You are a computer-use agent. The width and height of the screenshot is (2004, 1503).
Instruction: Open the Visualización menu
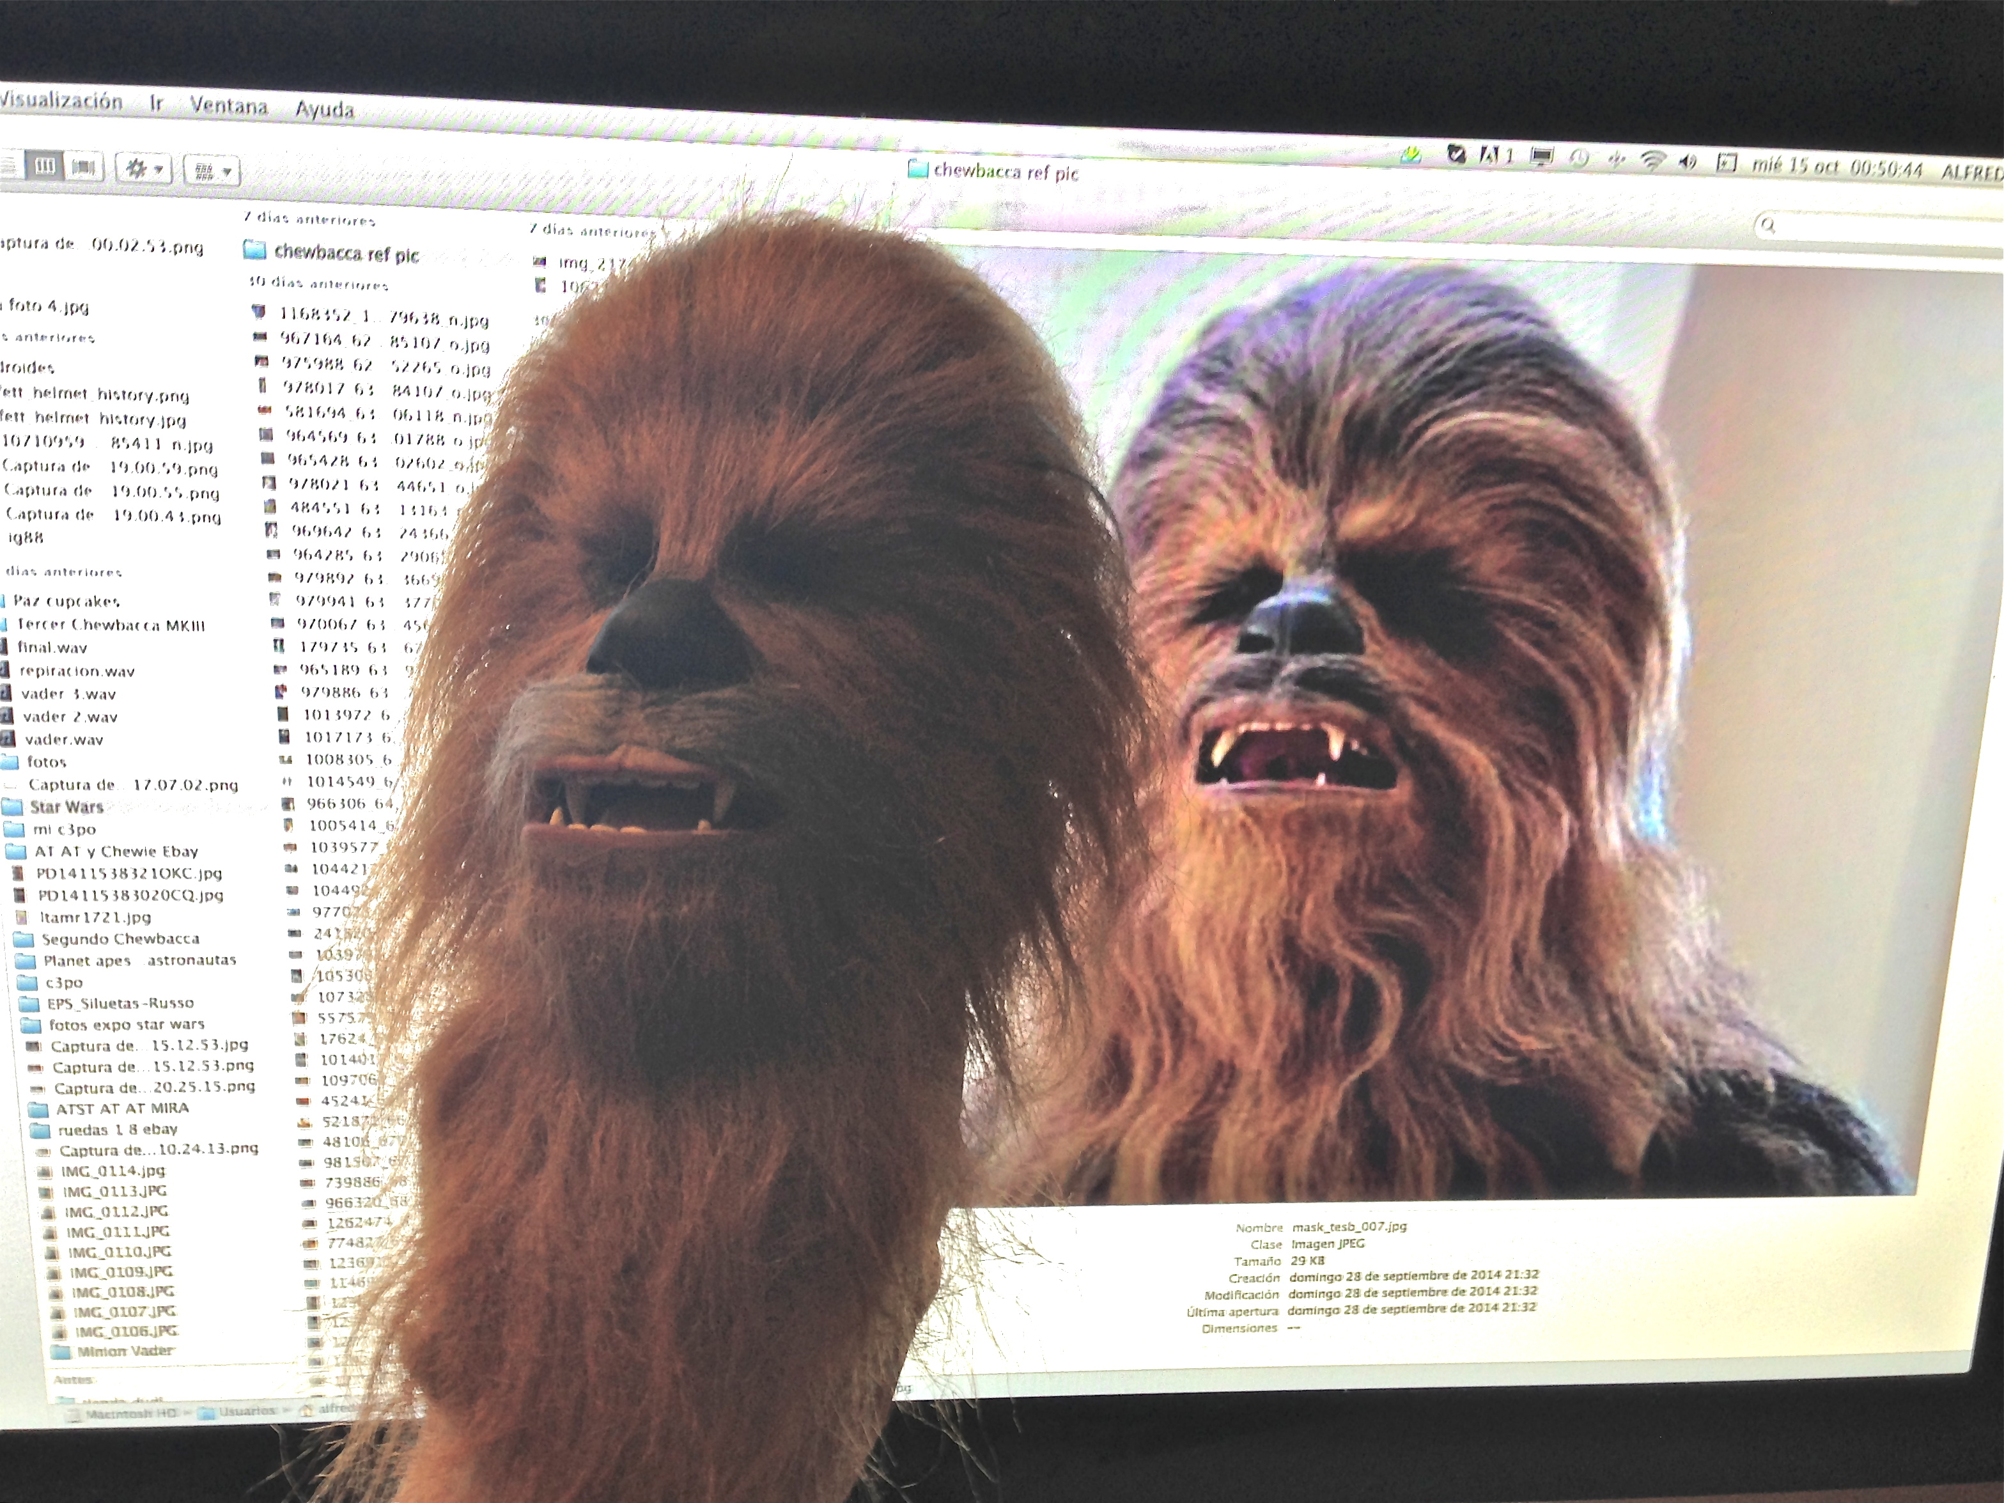[60, 102]
